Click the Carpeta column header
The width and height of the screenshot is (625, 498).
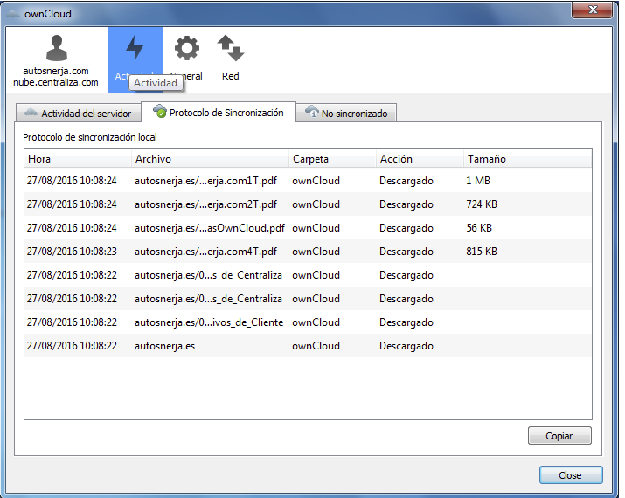click(332, 159)
